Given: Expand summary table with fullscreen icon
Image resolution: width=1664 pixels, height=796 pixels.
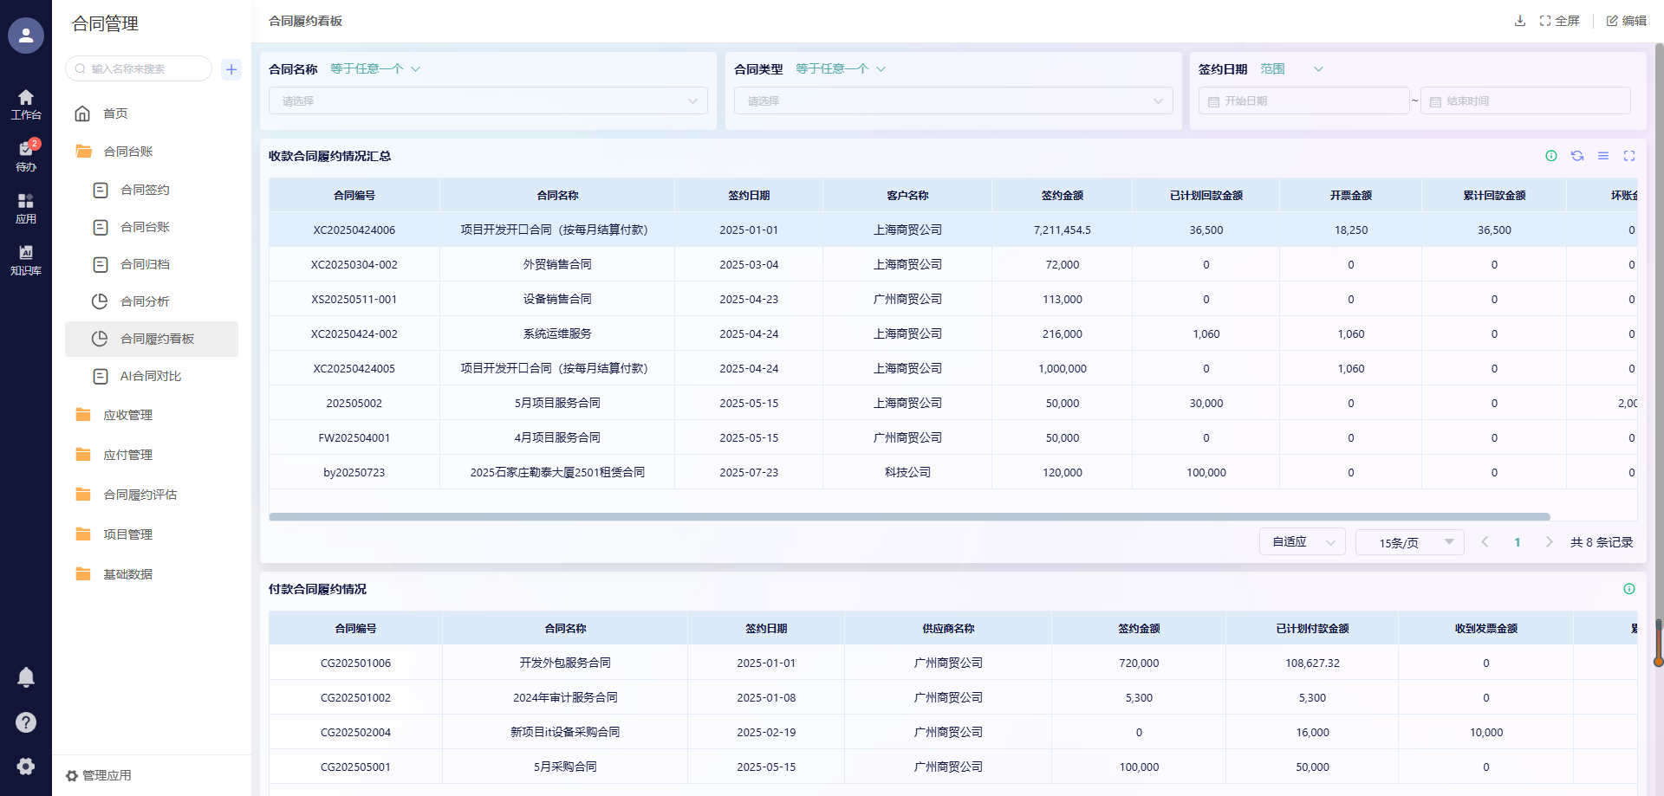Looking at the screenshot, I should pos(1629,156).
